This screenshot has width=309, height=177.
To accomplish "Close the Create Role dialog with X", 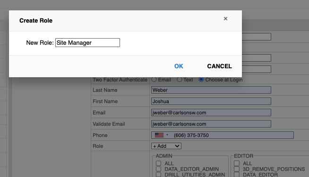I will click(225, 19).
